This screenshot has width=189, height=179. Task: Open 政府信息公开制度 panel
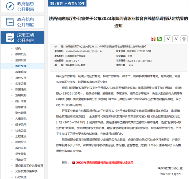point(22,22)
